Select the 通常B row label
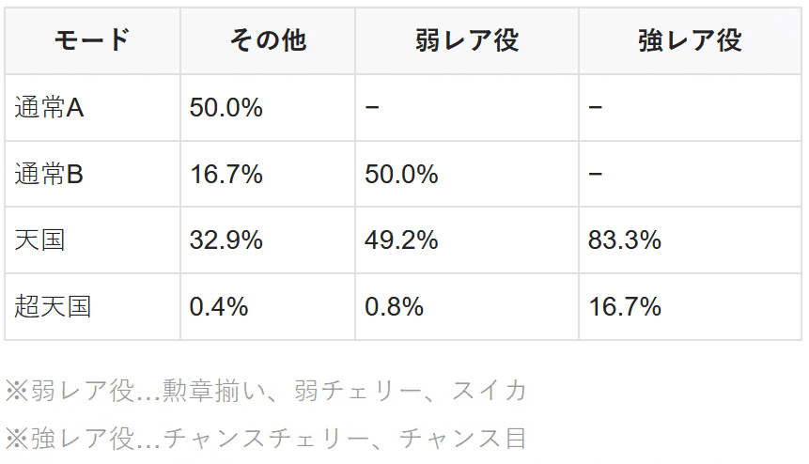Image resolution: width=809 pixels, height=464 pixels. click(x=50, y=174)
